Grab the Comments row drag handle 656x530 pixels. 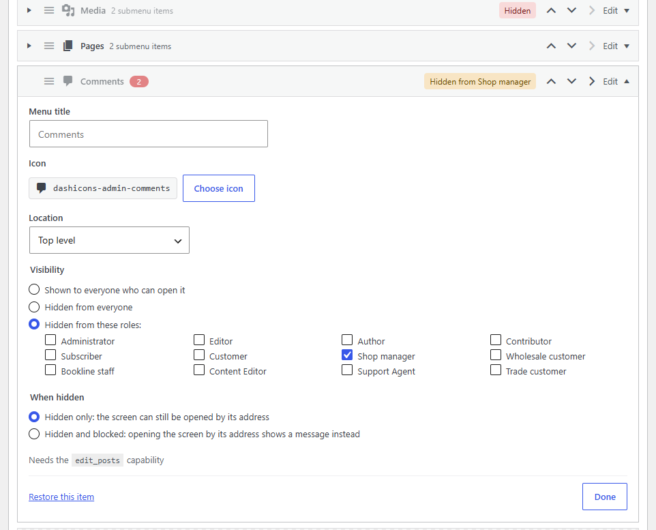pos(49,81)
